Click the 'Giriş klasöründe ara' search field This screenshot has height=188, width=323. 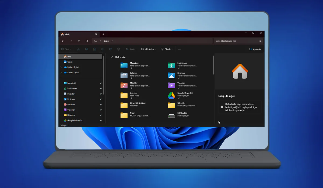(238, 41)
